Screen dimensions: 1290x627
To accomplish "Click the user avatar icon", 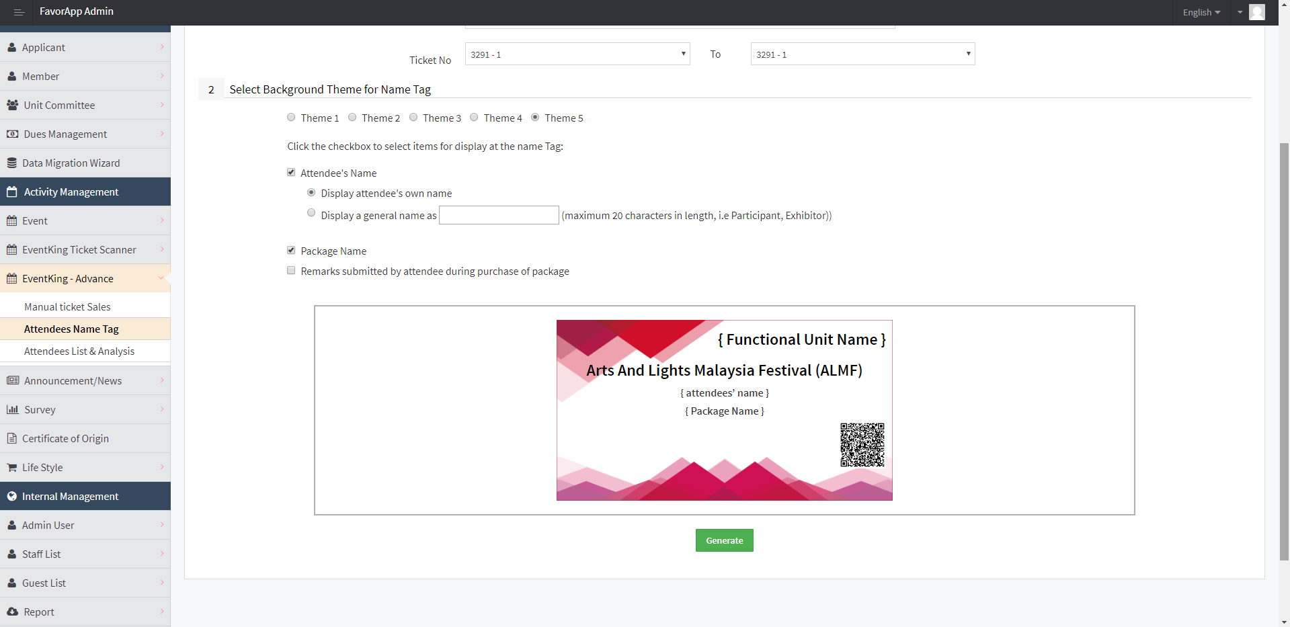I will click(x=1256, y=12).
